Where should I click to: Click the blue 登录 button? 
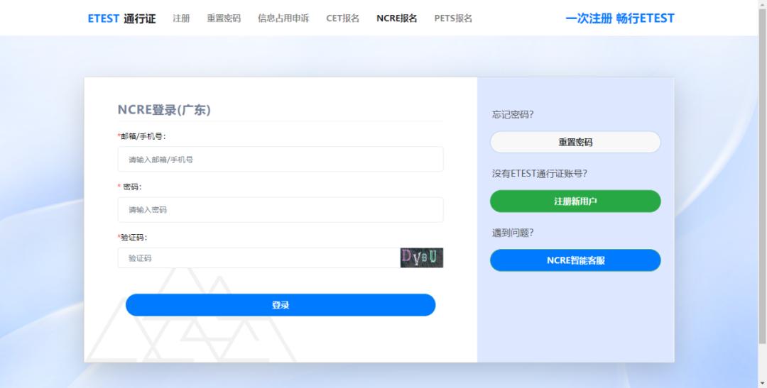click(x=281, y=305)
